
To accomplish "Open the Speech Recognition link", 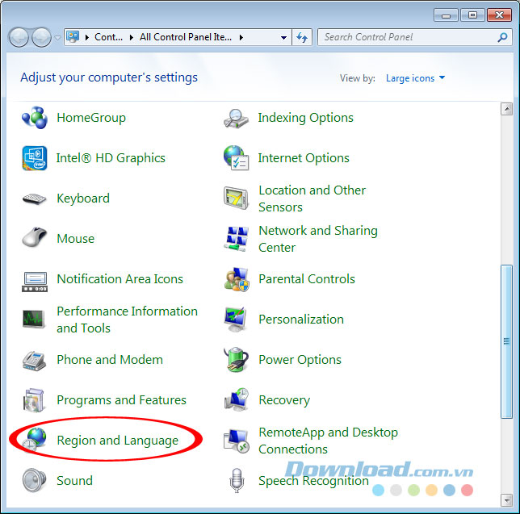I will [x=313, y=481].
